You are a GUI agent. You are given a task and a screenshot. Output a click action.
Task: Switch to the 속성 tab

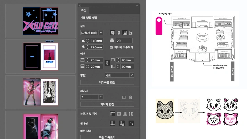click(84, 10)
